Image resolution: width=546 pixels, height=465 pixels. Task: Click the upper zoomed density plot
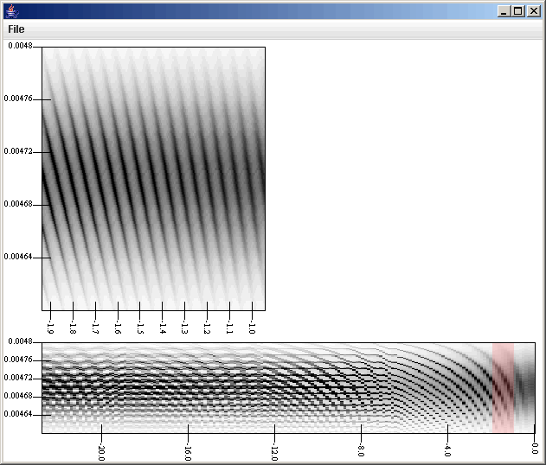click(x=153, y=179)
